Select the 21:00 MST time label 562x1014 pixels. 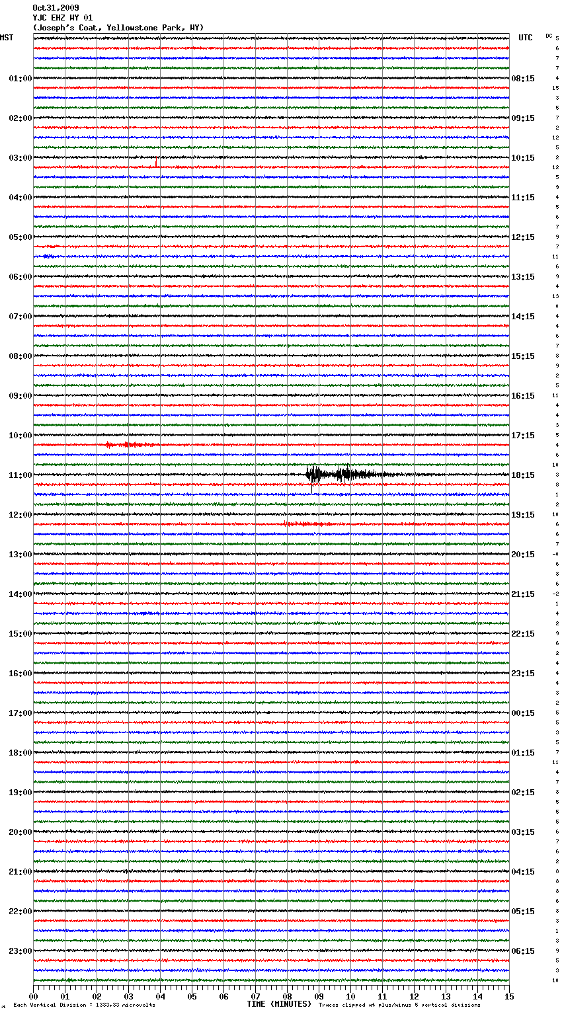point(20,872)
